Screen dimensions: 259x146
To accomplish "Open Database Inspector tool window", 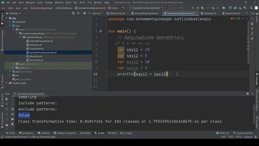I will pos(65,133).
